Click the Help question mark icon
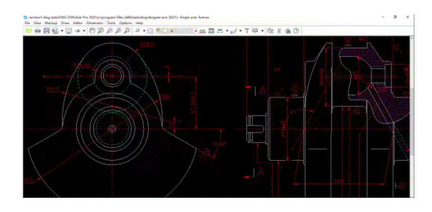This screenshot has height=212, width=432. click(296, 30)
